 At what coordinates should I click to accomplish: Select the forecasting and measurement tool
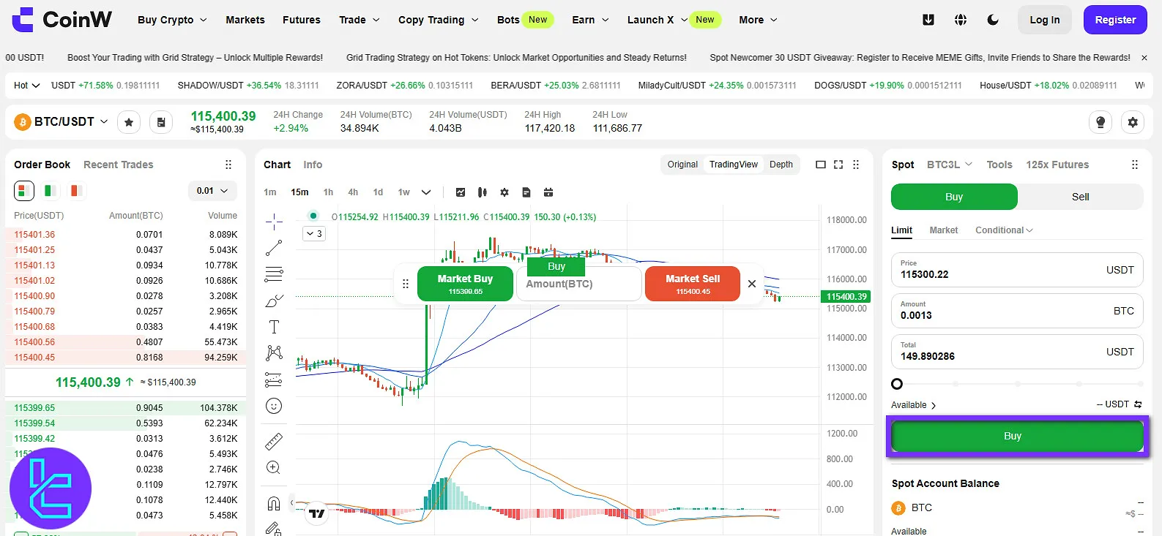tap(274, 380)
